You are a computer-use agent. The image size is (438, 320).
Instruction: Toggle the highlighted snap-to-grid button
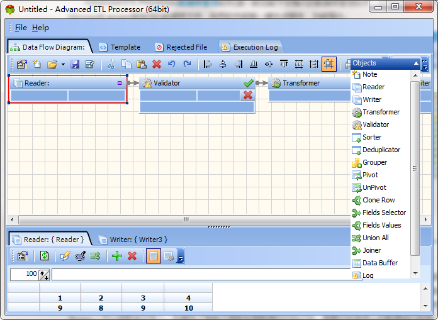pyautogui.click(x=328, y=64)
